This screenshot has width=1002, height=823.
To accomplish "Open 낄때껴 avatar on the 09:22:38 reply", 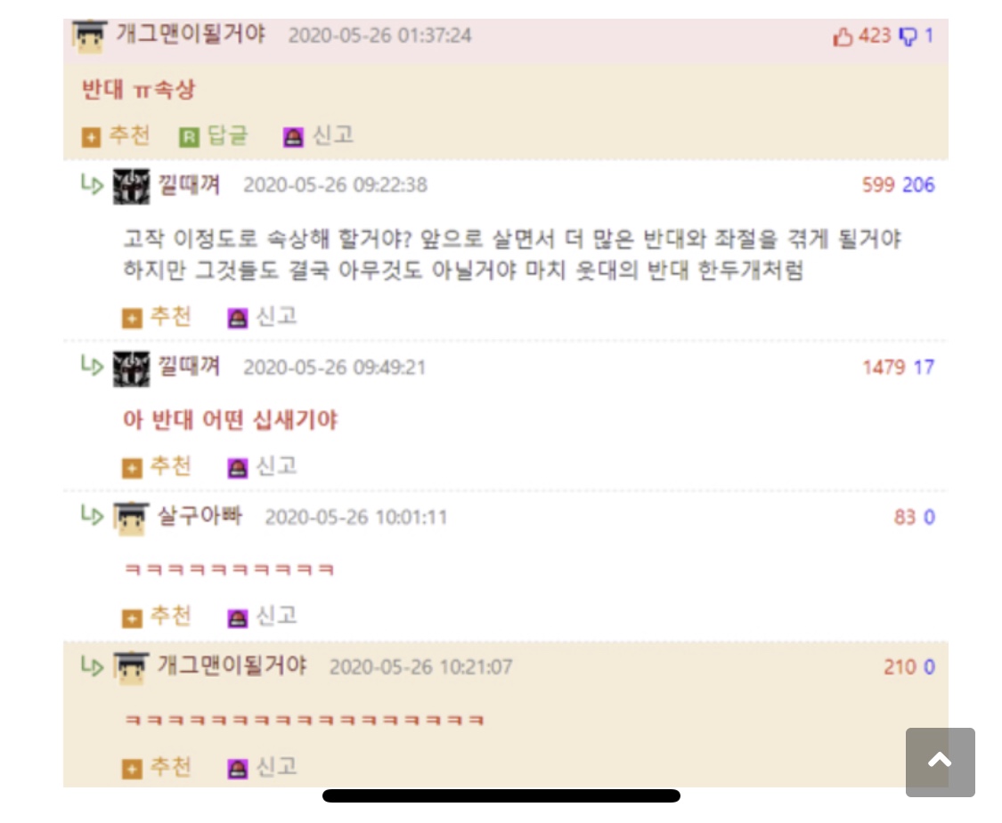I will point(131,186).
